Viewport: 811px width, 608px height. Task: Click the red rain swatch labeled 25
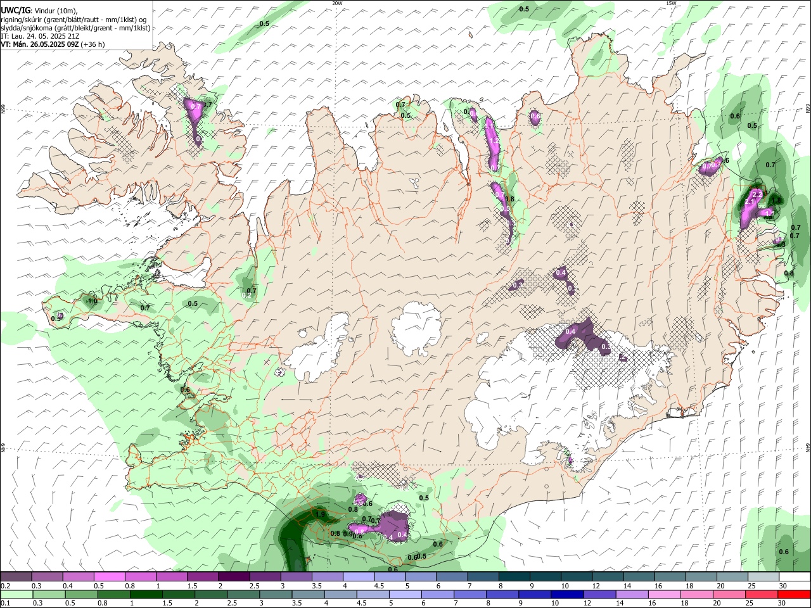pyautogui.click(x=761, y=595)
